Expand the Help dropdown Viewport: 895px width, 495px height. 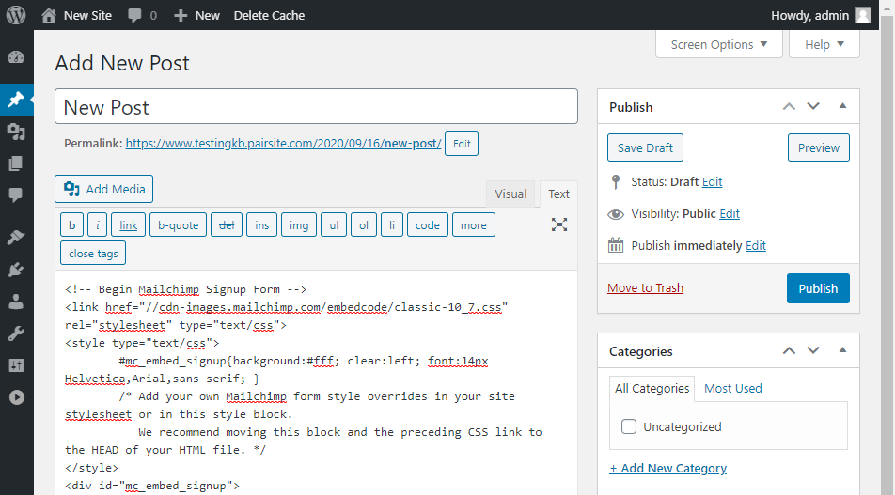pos(824,44)
